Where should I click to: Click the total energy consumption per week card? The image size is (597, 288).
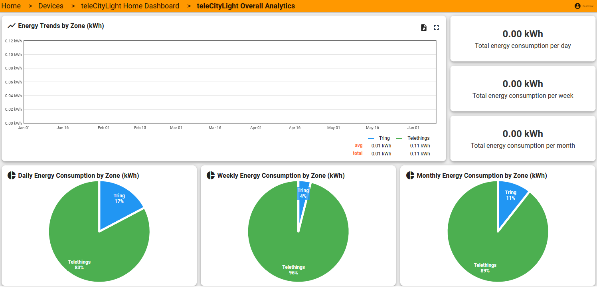coord(523,89)
